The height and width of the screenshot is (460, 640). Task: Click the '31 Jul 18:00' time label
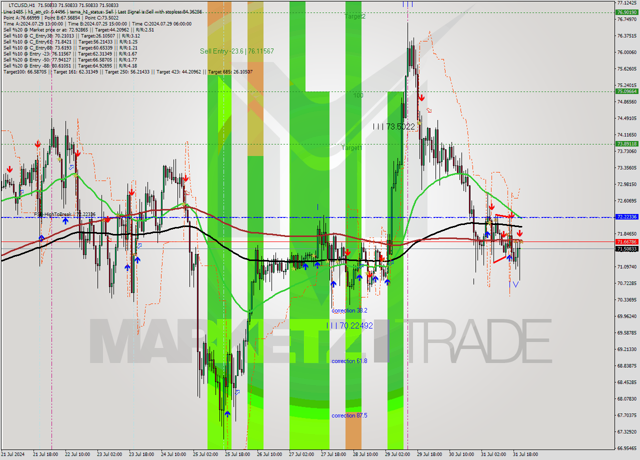pos(525,454)
